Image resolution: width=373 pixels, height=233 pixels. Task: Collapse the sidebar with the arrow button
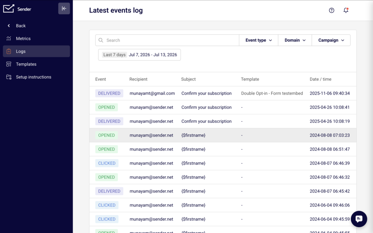(64, 9)
